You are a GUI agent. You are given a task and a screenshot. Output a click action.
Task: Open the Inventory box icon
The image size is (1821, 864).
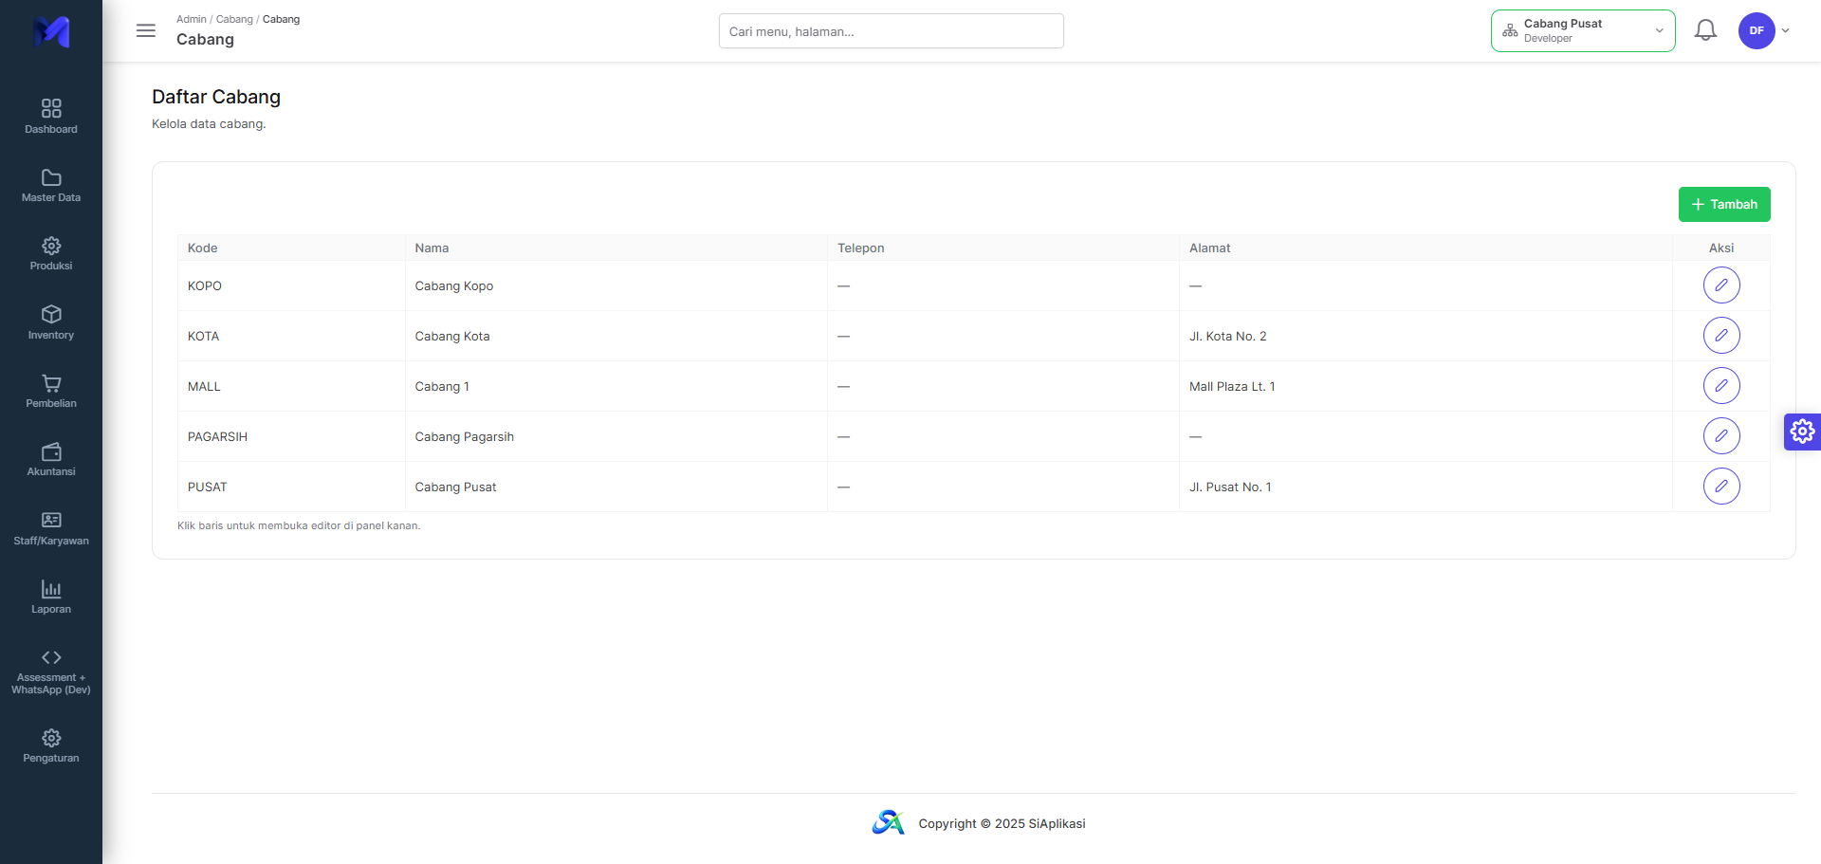coord(51,314)
